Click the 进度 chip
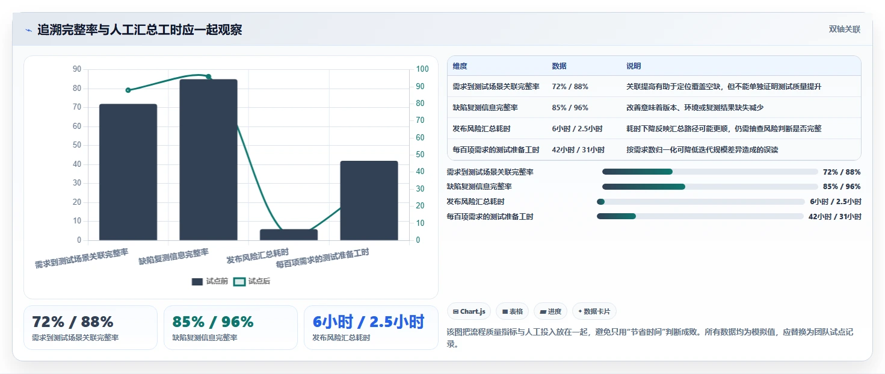 [550, 311]
